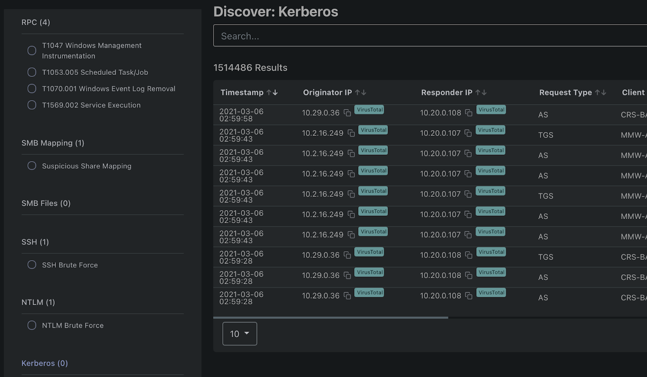647x377 pixels.
Task: Select NTLM Brute Force radio button
Action: (x=32, y=325)
